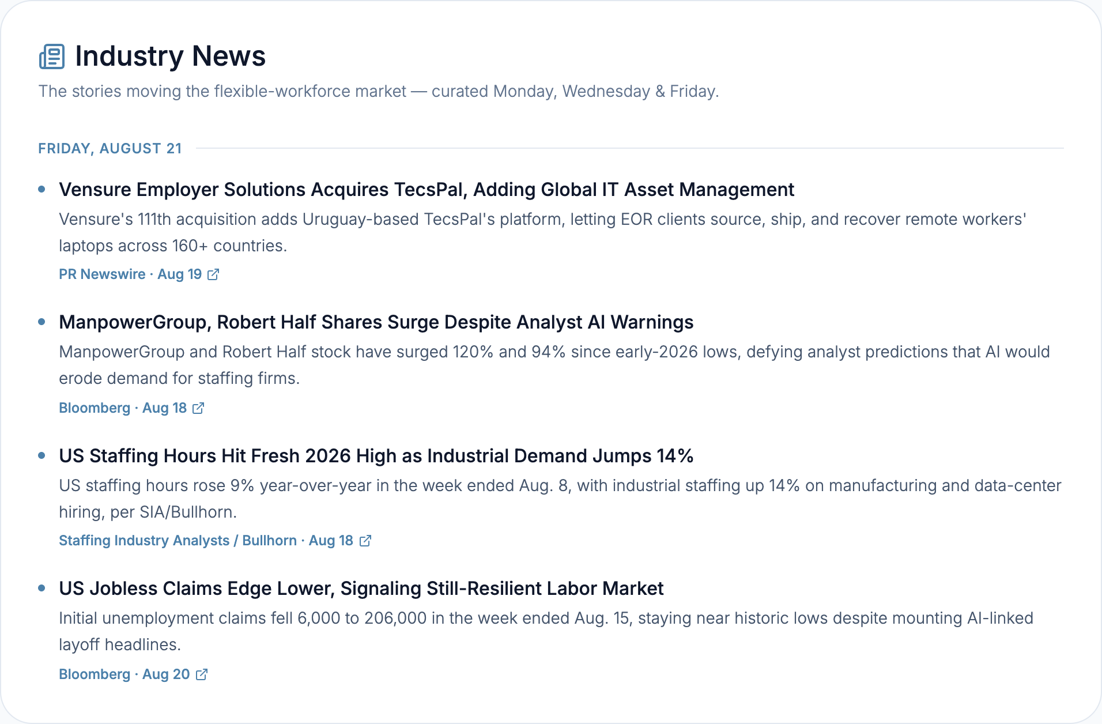
Task: Open the Vensure Acquires TecsPal headline
Action: coord(427,190)
